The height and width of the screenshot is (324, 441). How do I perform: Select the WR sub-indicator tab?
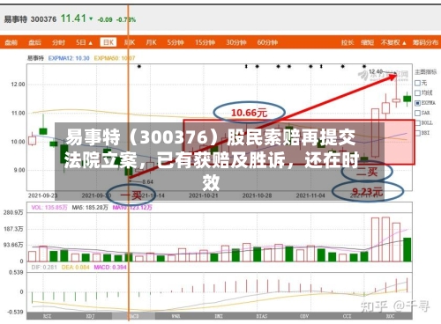176,316
